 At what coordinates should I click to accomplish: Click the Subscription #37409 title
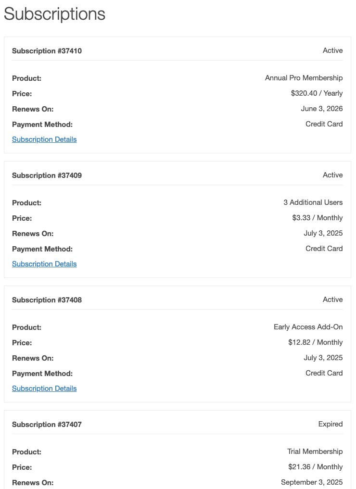click(47, 176)
